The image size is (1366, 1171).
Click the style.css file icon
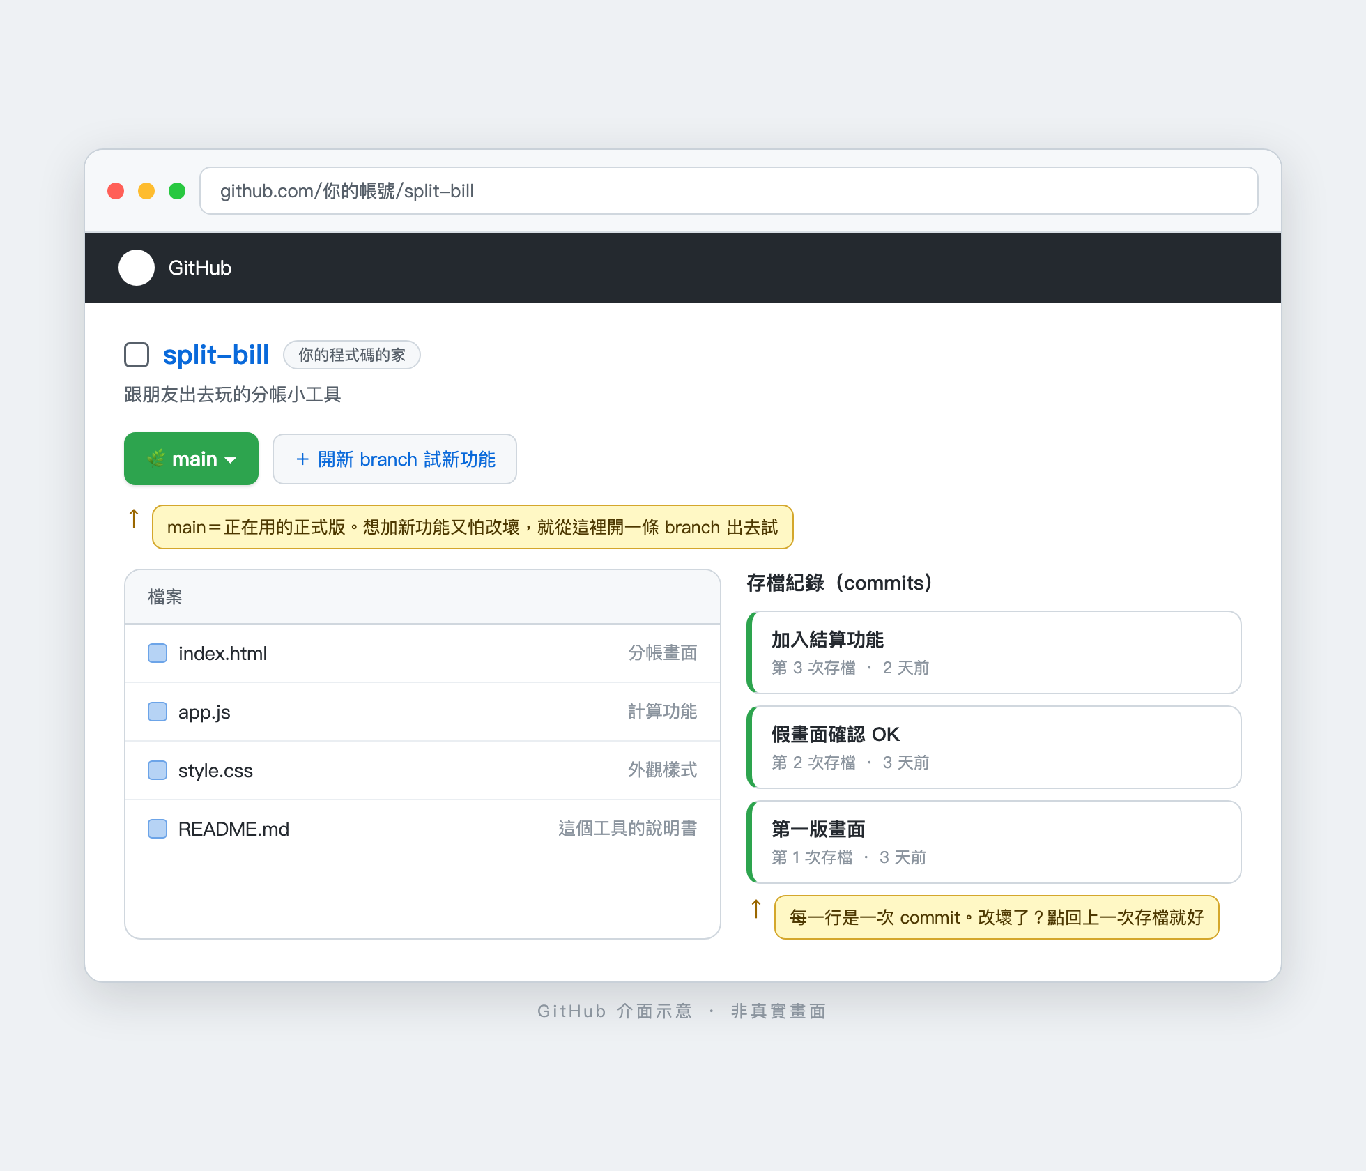[158, 770]
